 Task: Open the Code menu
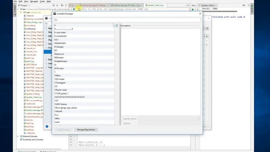(42, 1)
